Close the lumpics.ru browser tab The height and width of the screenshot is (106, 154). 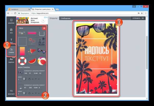click(29, 9)
